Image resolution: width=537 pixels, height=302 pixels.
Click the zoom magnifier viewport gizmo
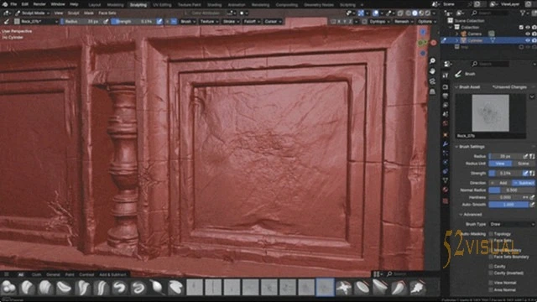433,61
